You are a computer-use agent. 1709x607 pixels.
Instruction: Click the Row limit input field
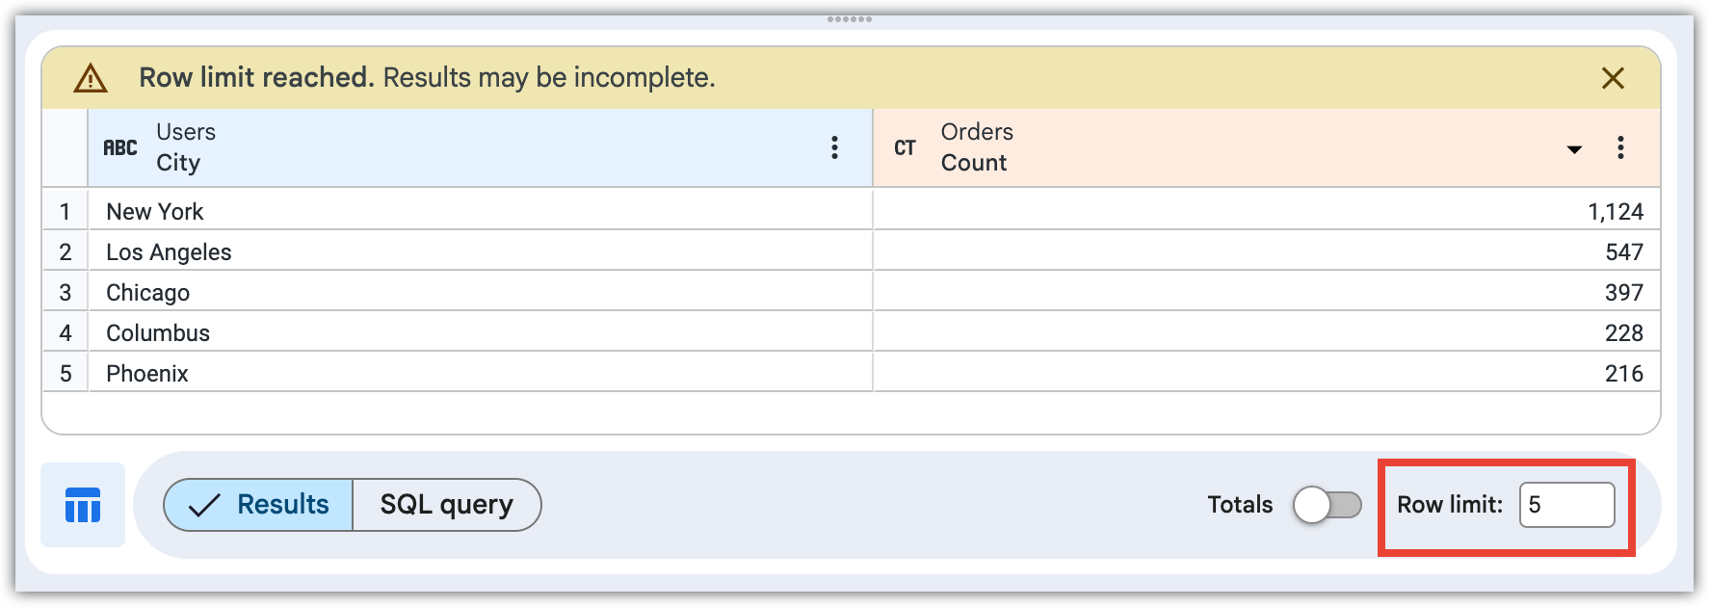pyautogui.click(x=1566, y=505)
